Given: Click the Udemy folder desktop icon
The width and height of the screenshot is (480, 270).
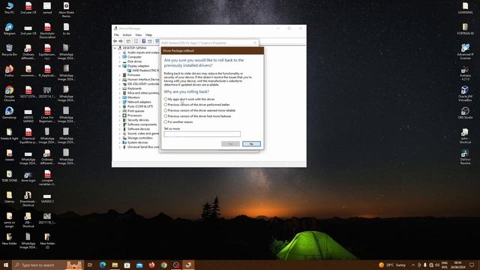Looking at the screenshot, I should click(9, 197).
